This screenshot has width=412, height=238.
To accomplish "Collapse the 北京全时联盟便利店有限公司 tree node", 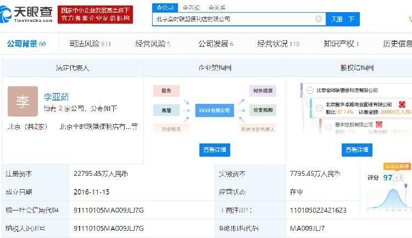I will (x=310, y=91).
